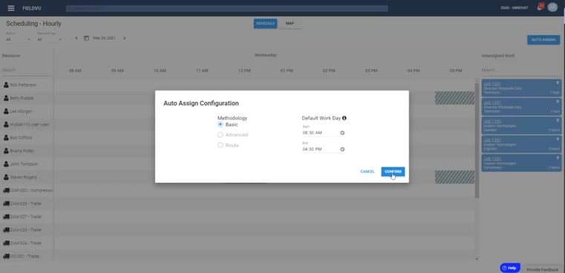Open the Start time clock picker
The image size is (565, 273).
342,133
